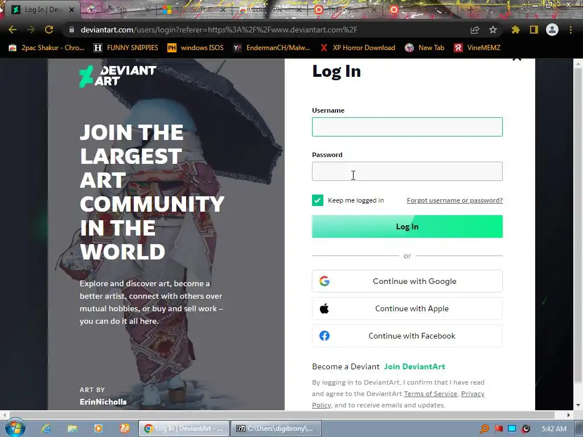Share this page using the share icon
Screen dimensions: 583x437
(x=475, y=30)
